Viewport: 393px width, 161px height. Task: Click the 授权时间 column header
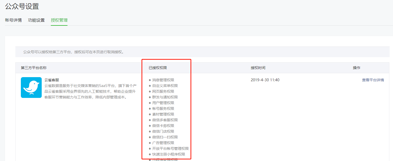coord(258,68)
